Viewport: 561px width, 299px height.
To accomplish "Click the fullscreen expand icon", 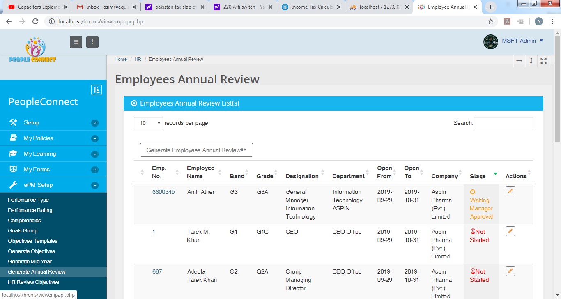I will [x=543, y=61].
